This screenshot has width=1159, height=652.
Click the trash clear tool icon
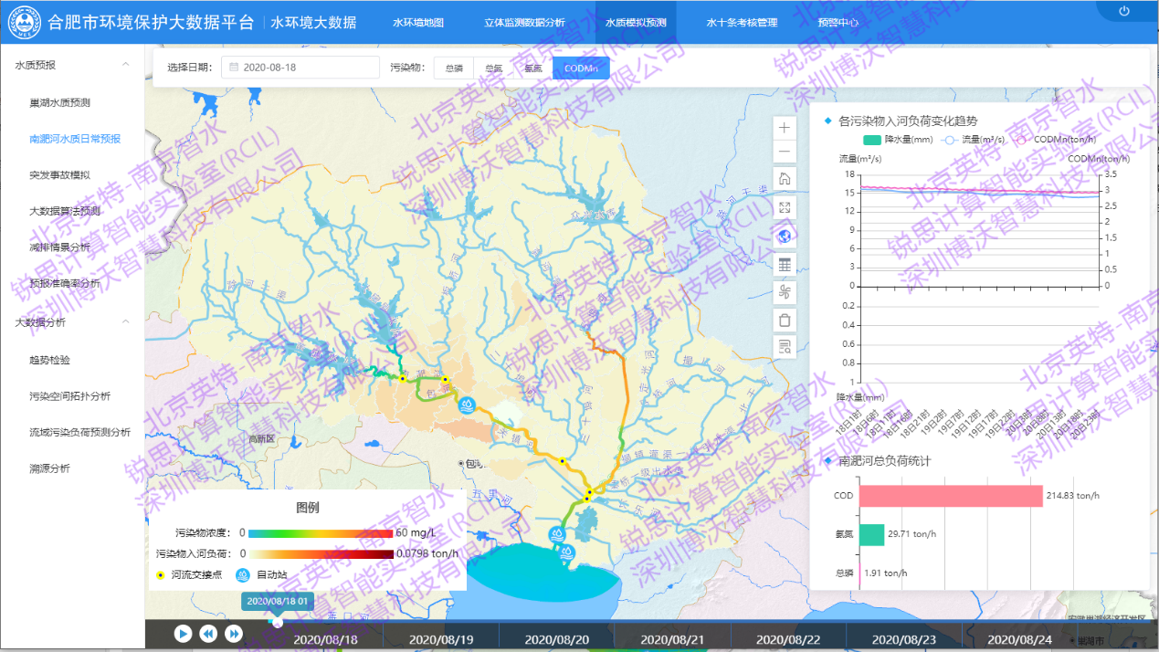785,320
